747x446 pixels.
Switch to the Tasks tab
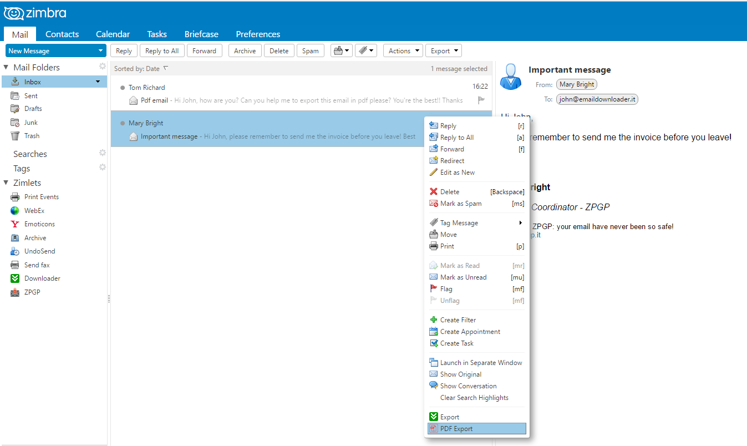[157, 34]
